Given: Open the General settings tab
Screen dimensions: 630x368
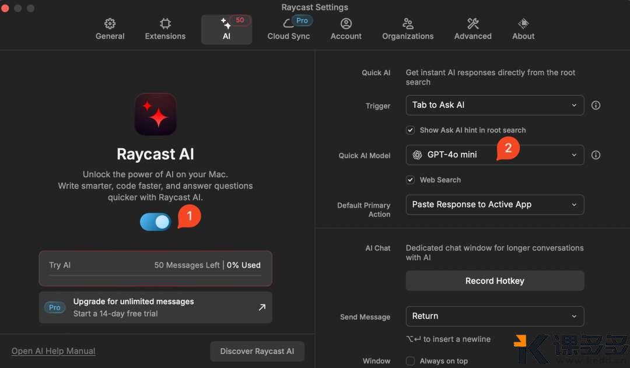Looking at the screenshot, I should tap(110, 29).
